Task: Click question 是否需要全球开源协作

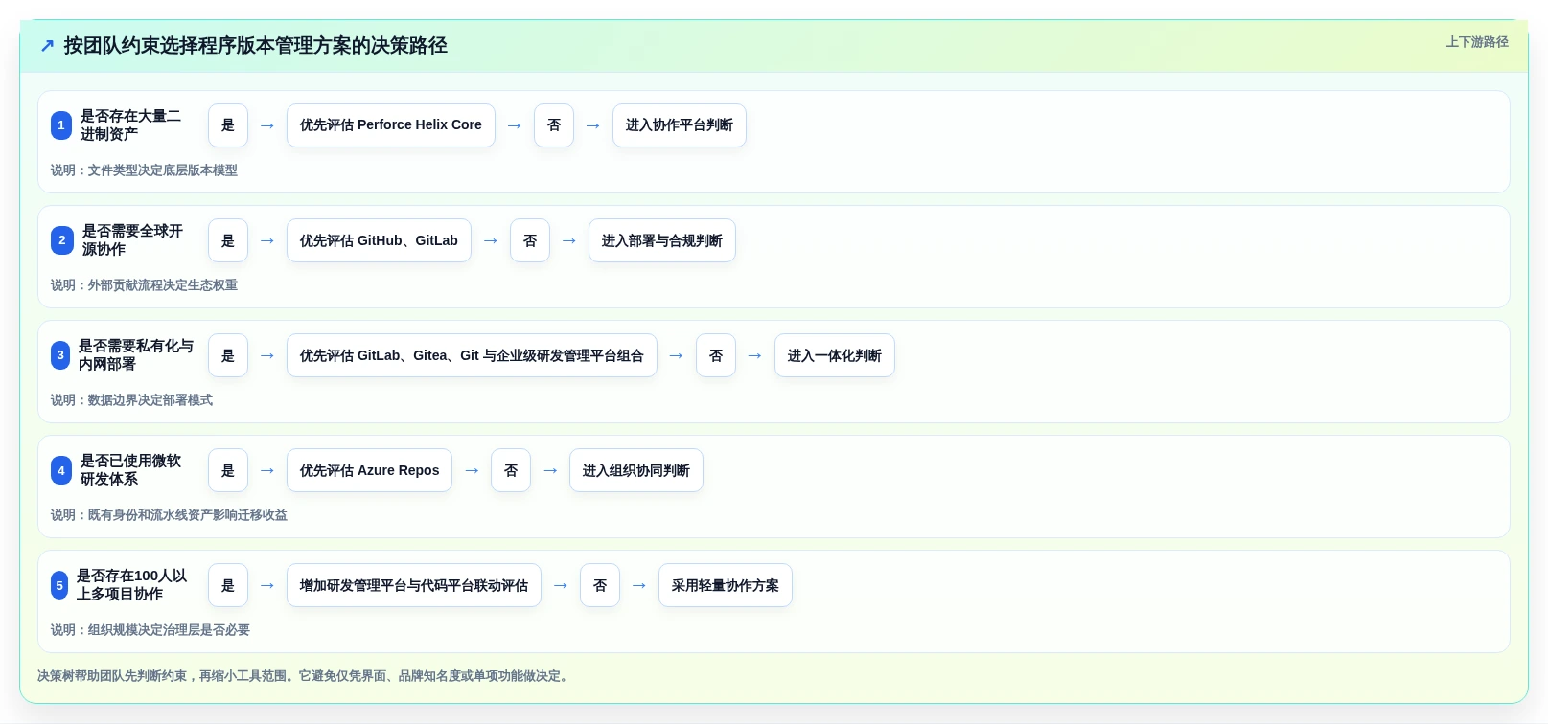Action: [132, 240]
